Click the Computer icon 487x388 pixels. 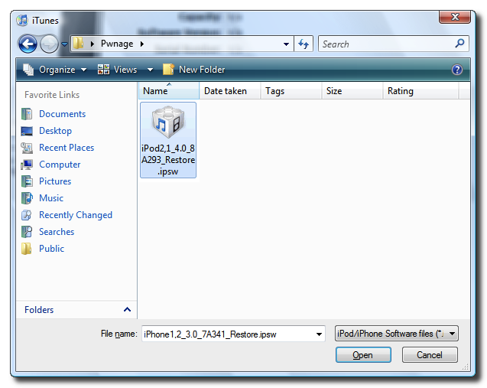(x=27, y=165)
